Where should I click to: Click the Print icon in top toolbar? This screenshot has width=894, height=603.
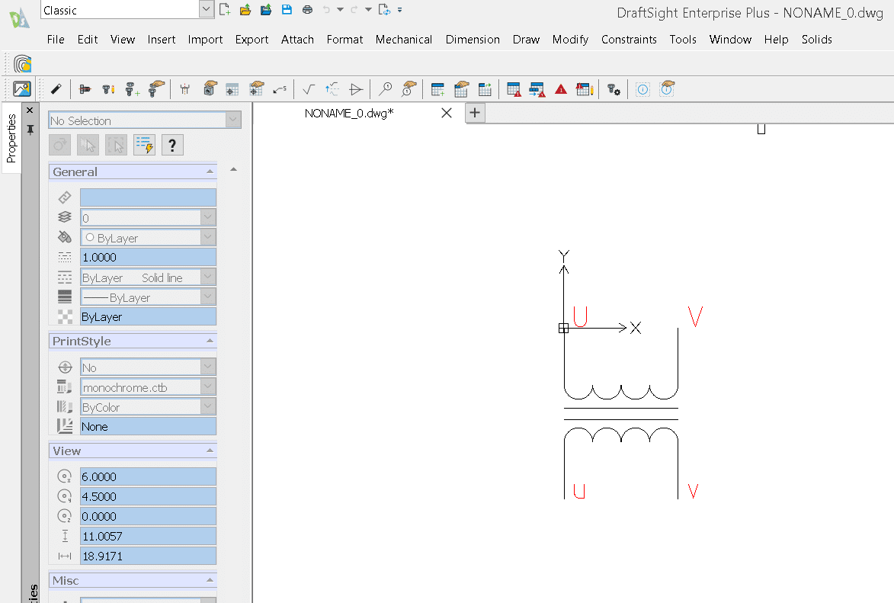tap(307, 10)
